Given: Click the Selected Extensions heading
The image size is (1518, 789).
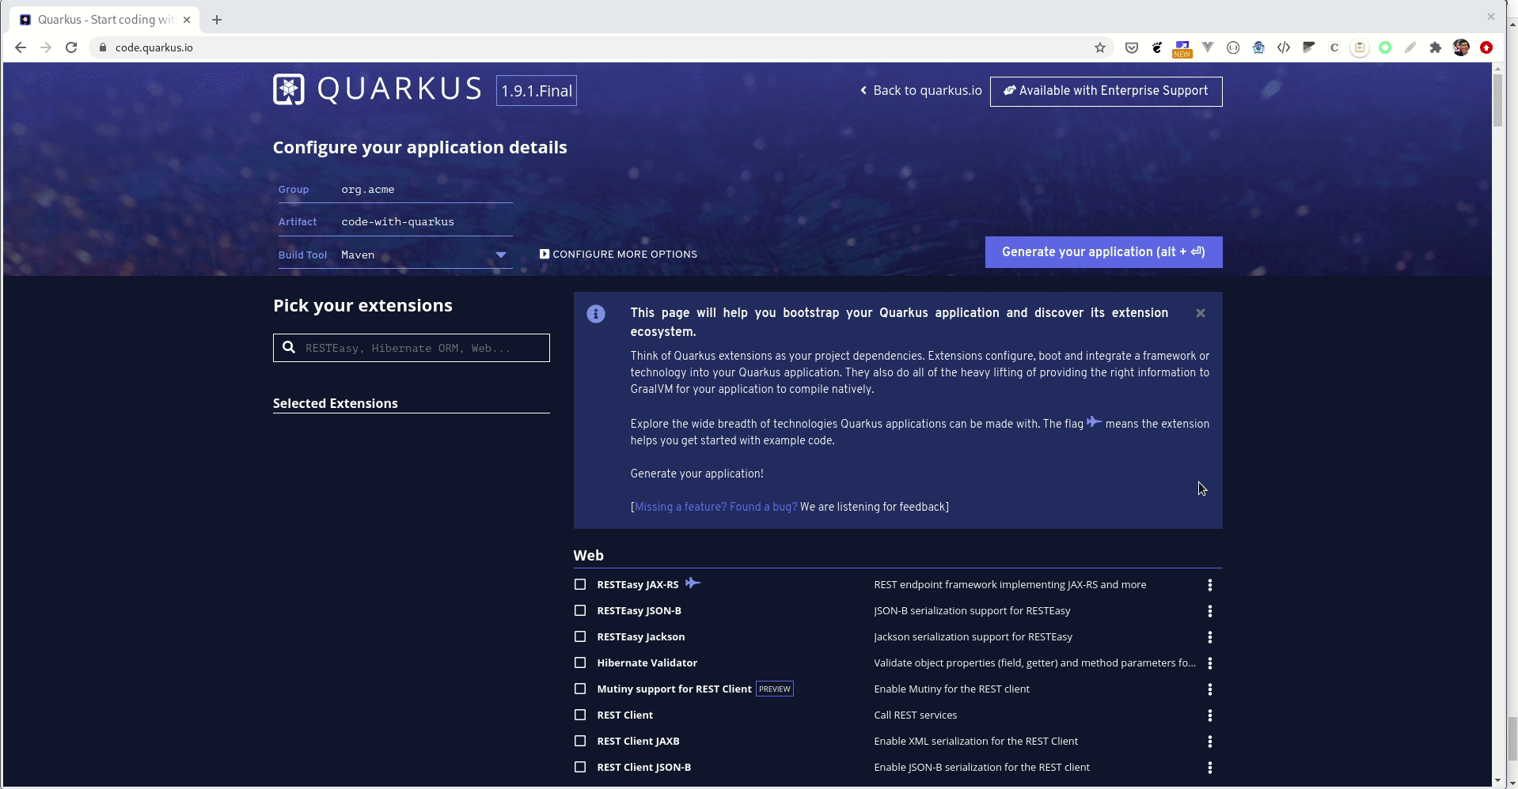Looking at the screenshot, I should click(336, 403).
